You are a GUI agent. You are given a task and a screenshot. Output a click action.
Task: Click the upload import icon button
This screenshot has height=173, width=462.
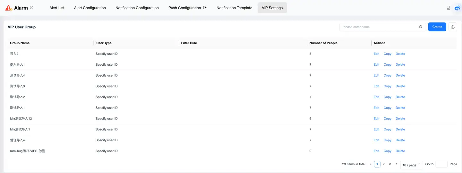point(453,27)
